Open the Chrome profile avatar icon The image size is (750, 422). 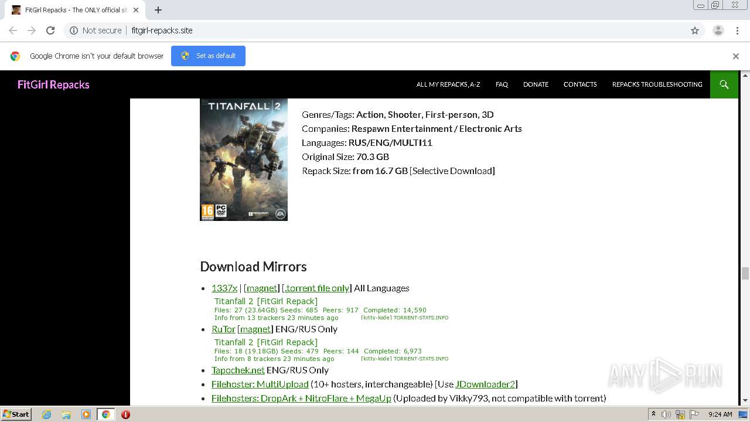coord(718,30)
